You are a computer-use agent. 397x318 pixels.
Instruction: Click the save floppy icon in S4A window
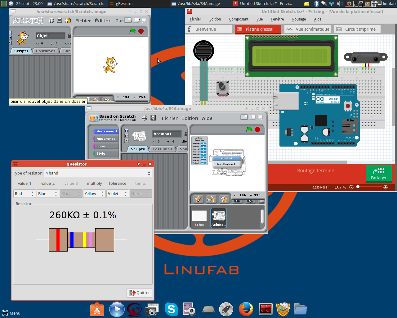tap(153, 118)
